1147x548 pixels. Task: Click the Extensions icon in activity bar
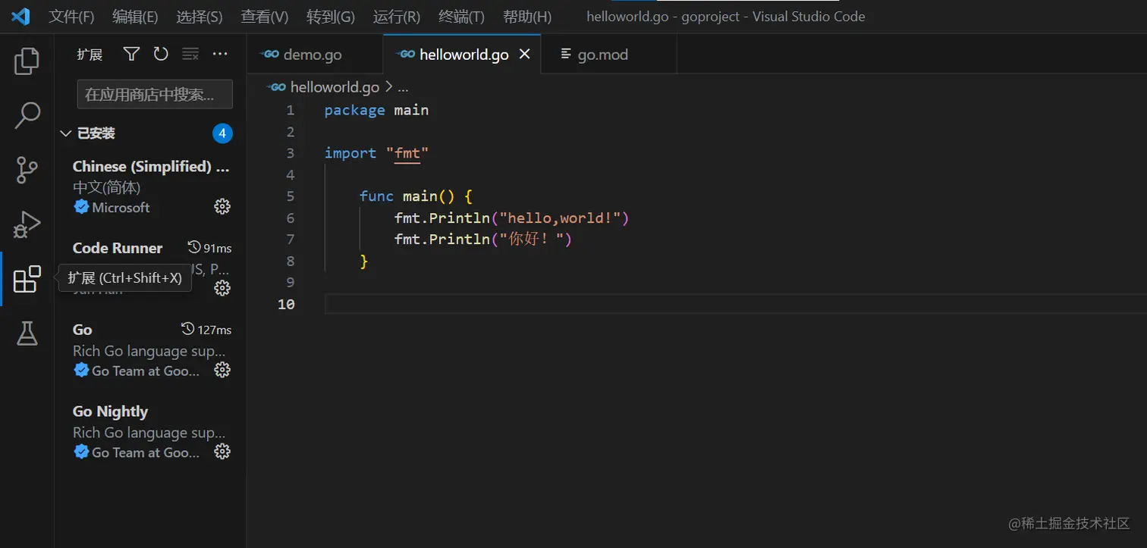(27, 279)
